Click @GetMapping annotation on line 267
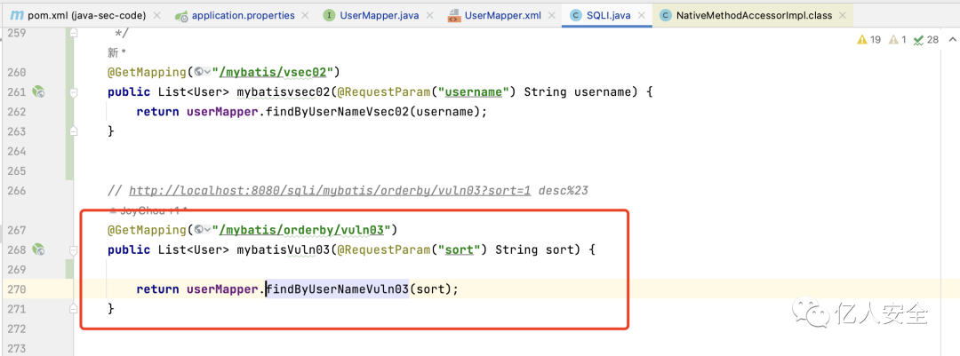The image size is (960, 356). 147,230
